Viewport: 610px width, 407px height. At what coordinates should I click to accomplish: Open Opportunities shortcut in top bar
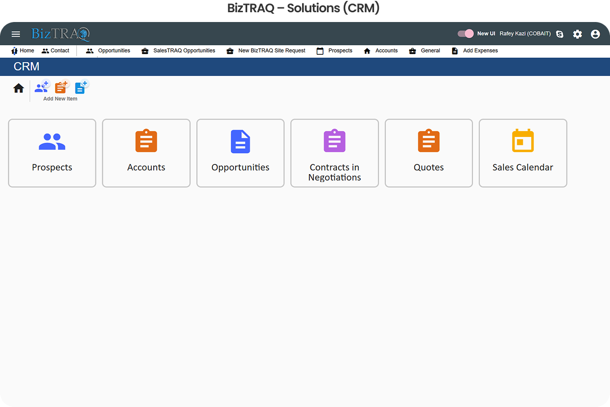point(108,50)
